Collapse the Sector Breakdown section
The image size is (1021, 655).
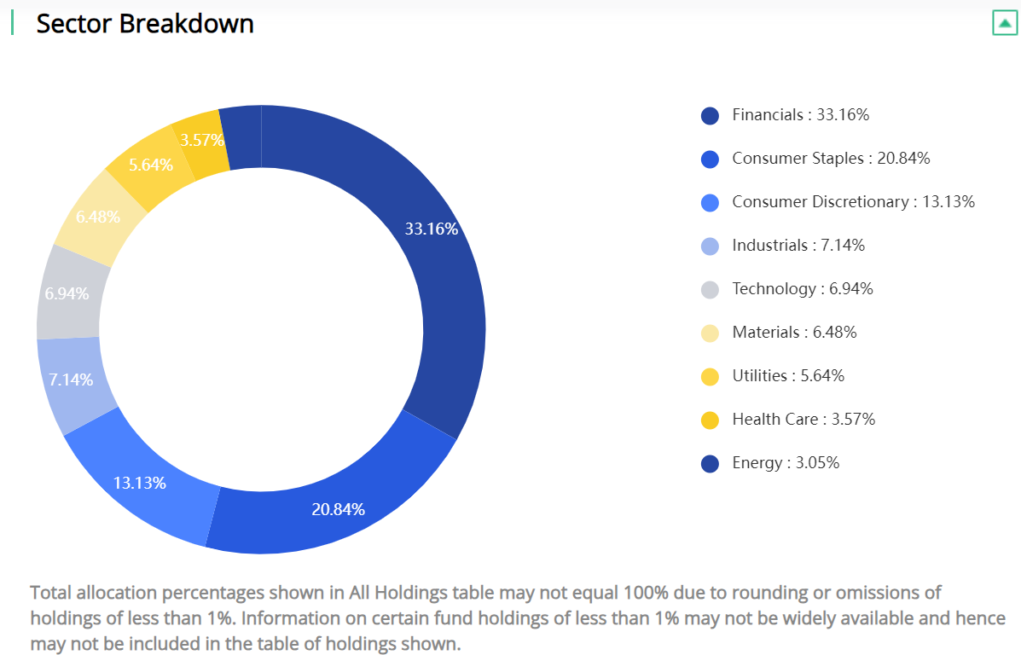pyautogui.click(x=1005, y=23)
